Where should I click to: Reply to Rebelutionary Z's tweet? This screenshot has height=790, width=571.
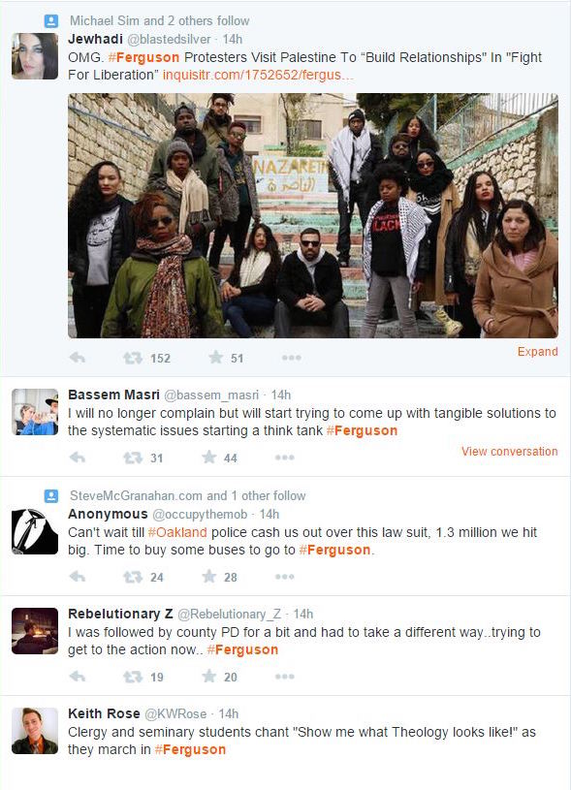[x=78, y=677]
